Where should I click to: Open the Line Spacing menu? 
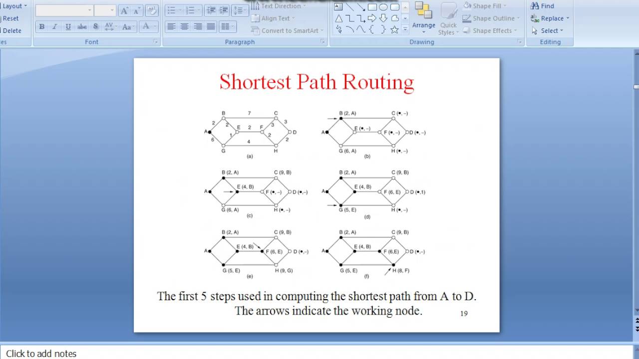coord(240,10)
